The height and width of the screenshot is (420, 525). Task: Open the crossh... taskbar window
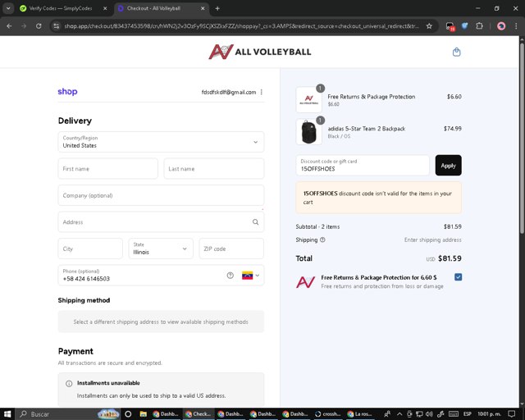(328, 414)
